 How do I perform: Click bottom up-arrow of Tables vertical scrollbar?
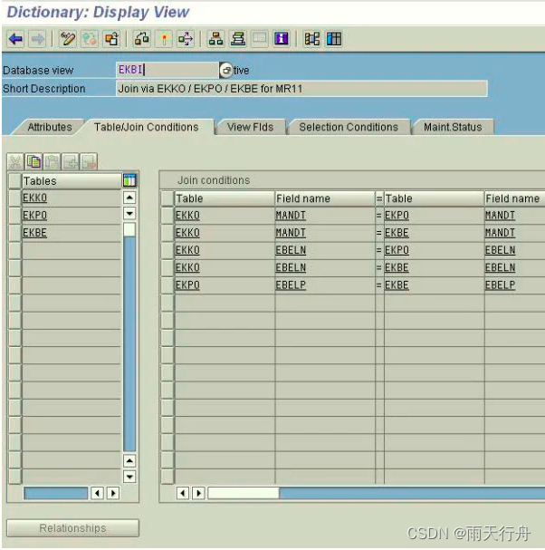pos(129,461)
